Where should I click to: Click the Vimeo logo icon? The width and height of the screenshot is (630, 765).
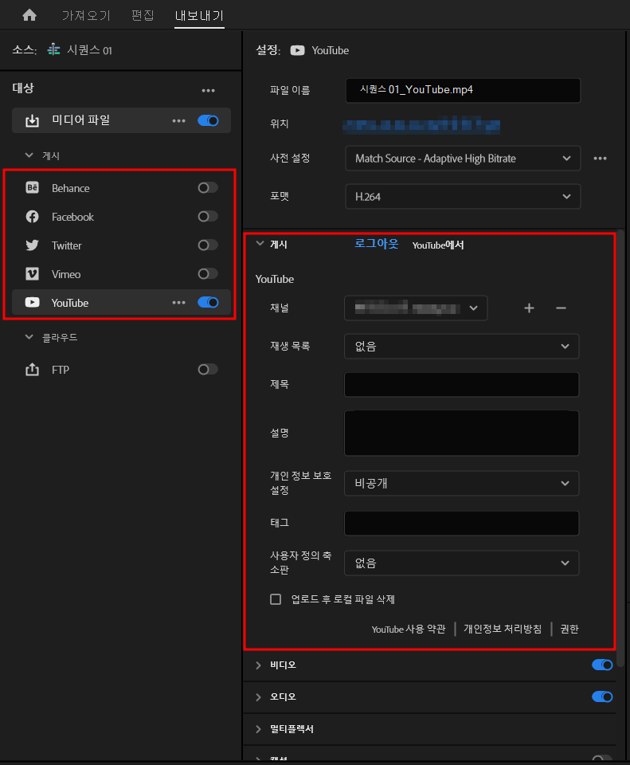coord(32,273)
